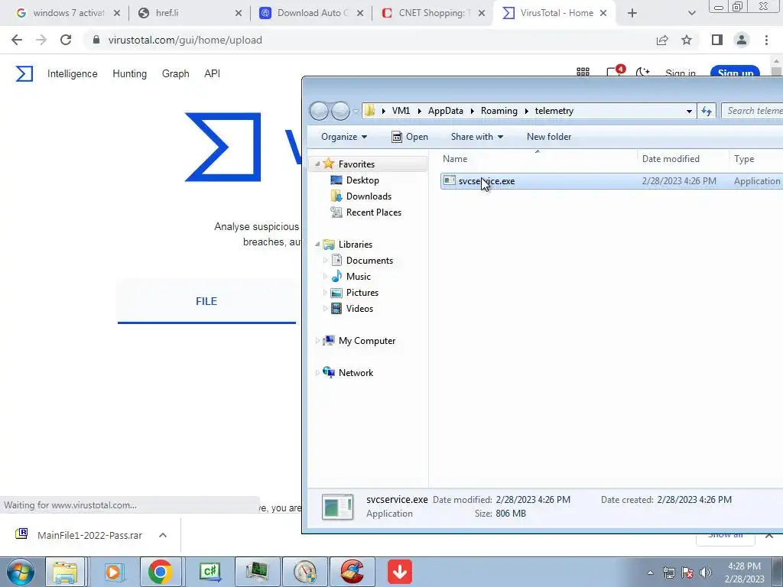Click AppData breadcrumb in address bar
Image resolution: width=783 pixels, height=587 pixels.
(x=446, y=111)
